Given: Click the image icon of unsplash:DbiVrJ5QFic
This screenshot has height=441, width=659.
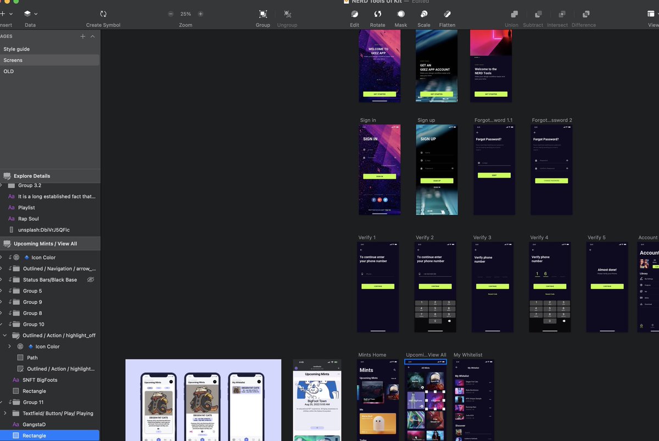Looking at the screenshot, I should 12,230.
